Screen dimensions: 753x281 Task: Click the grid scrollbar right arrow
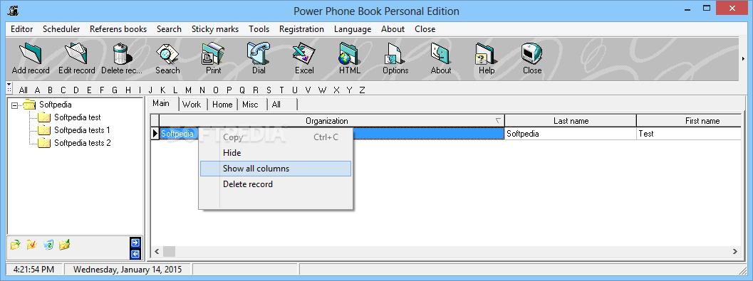click(735, 251)
